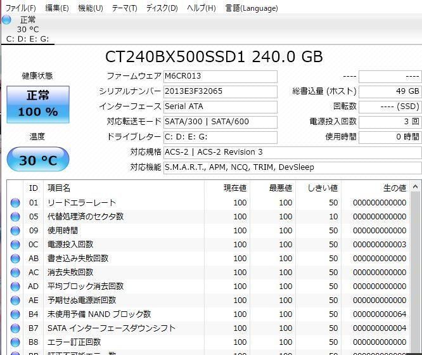Select attribute name エラー訂正回数
Screen dimensions: 422x355
(x=74, y=342)
